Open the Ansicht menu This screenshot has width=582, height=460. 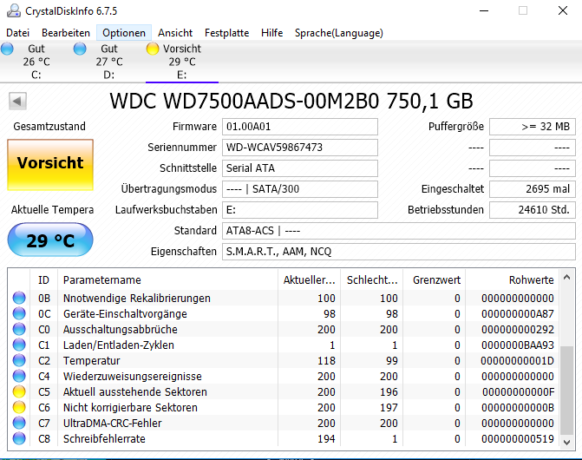(175, 33)
